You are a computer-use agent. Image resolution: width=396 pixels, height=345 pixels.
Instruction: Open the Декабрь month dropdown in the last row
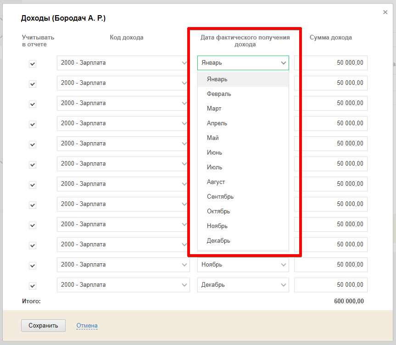(x=243, y=284)
